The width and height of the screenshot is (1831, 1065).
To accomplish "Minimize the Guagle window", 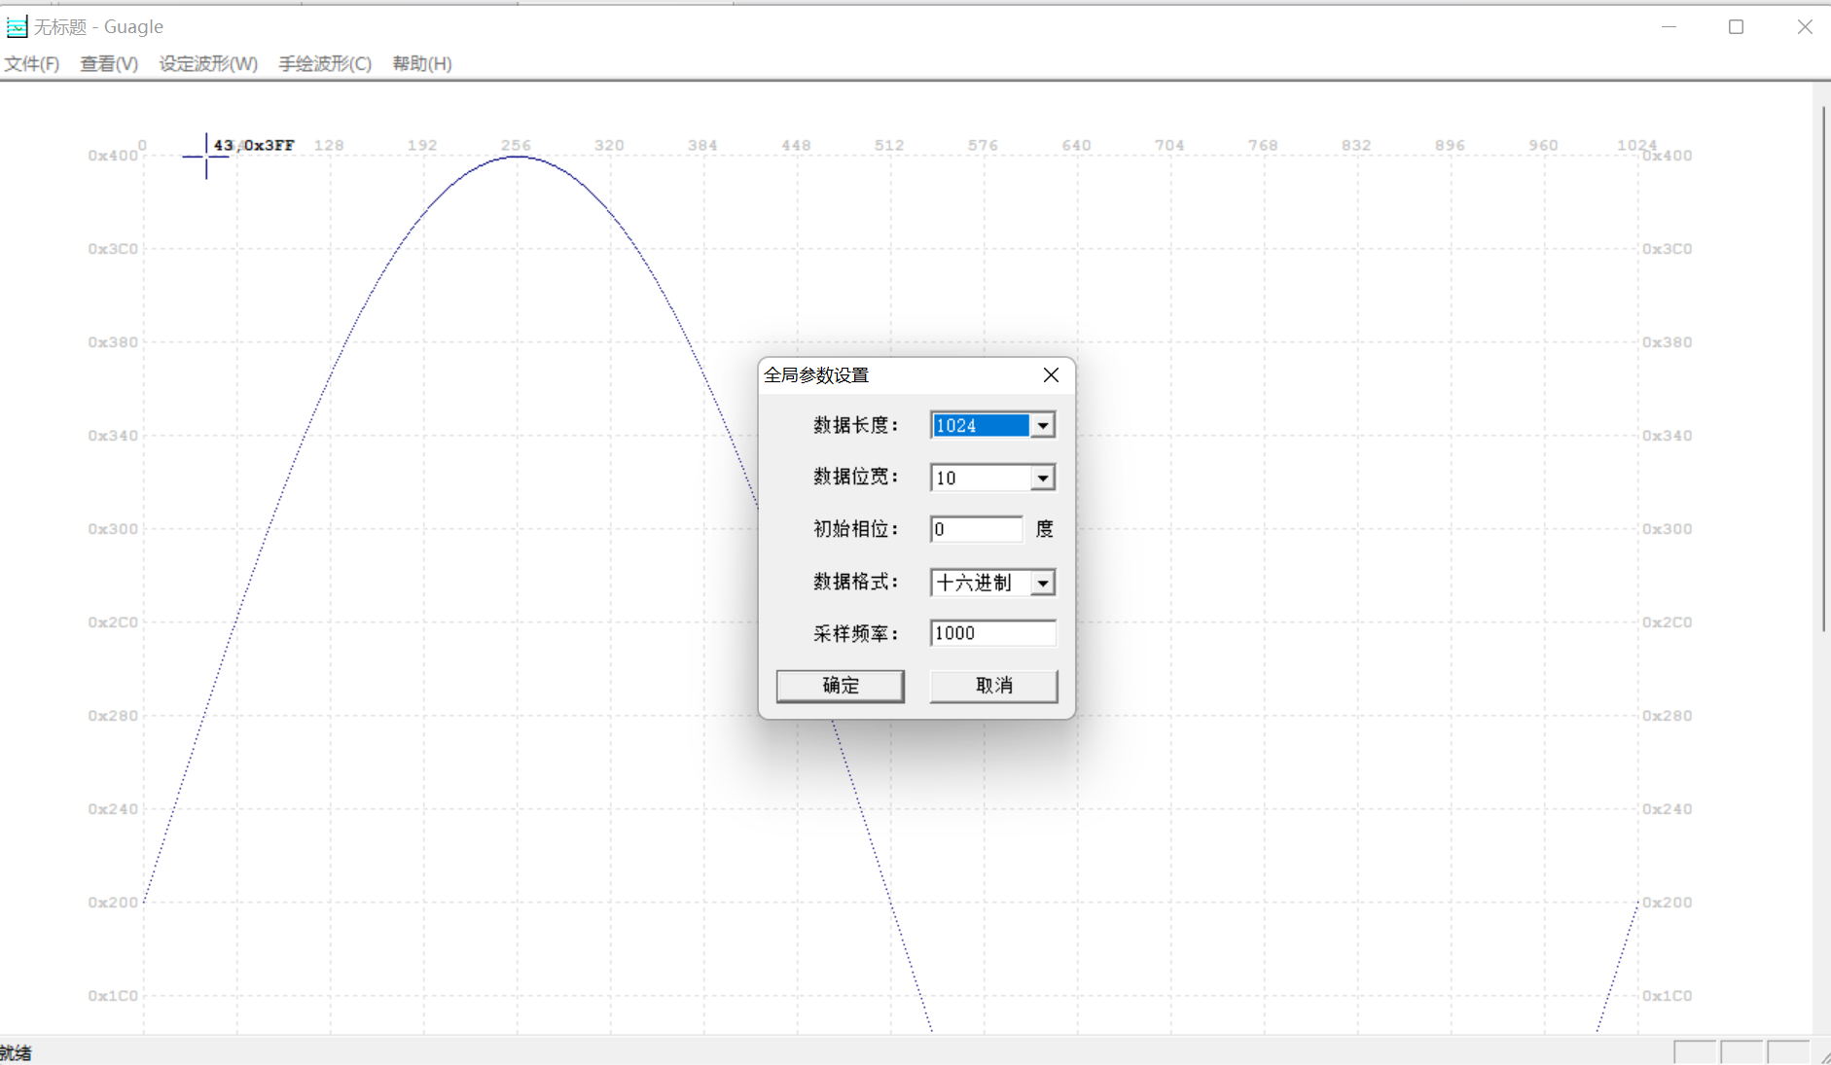I will [x=1669, y=26].
